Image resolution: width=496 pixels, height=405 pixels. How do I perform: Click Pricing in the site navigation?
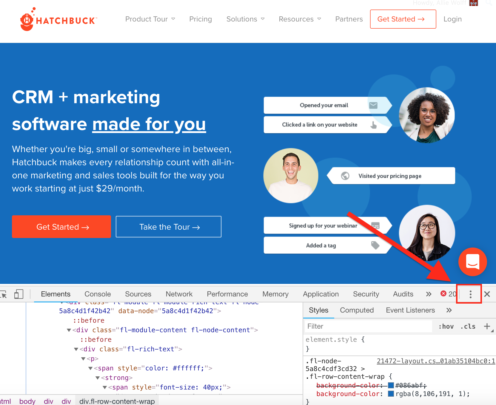[x=201, y=19]
